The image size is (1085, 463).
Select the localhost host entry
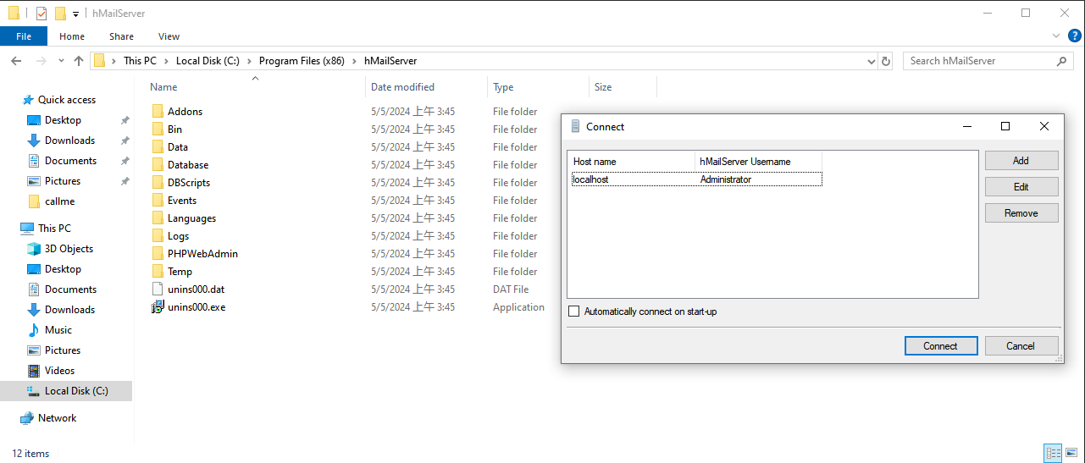[590, 179]
